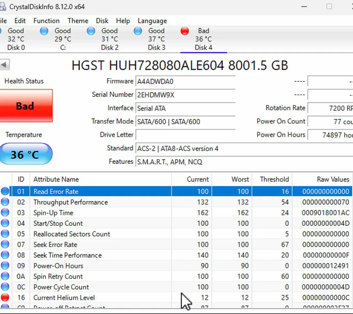Click the Standard field ACS-2
This screenshot has height=314, width=353.
(x=244, y=148)
